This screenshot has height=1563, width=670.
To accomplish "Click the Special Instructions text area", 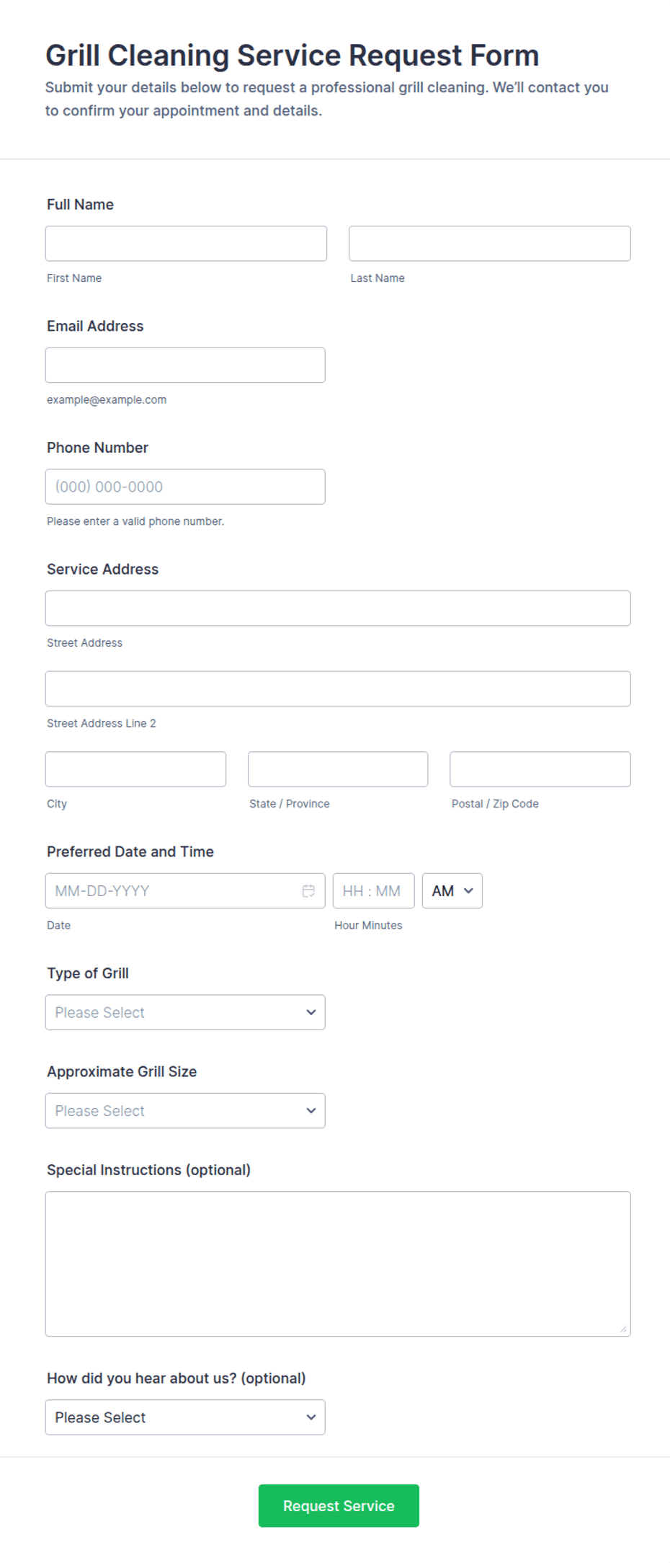I will 338,1264.
